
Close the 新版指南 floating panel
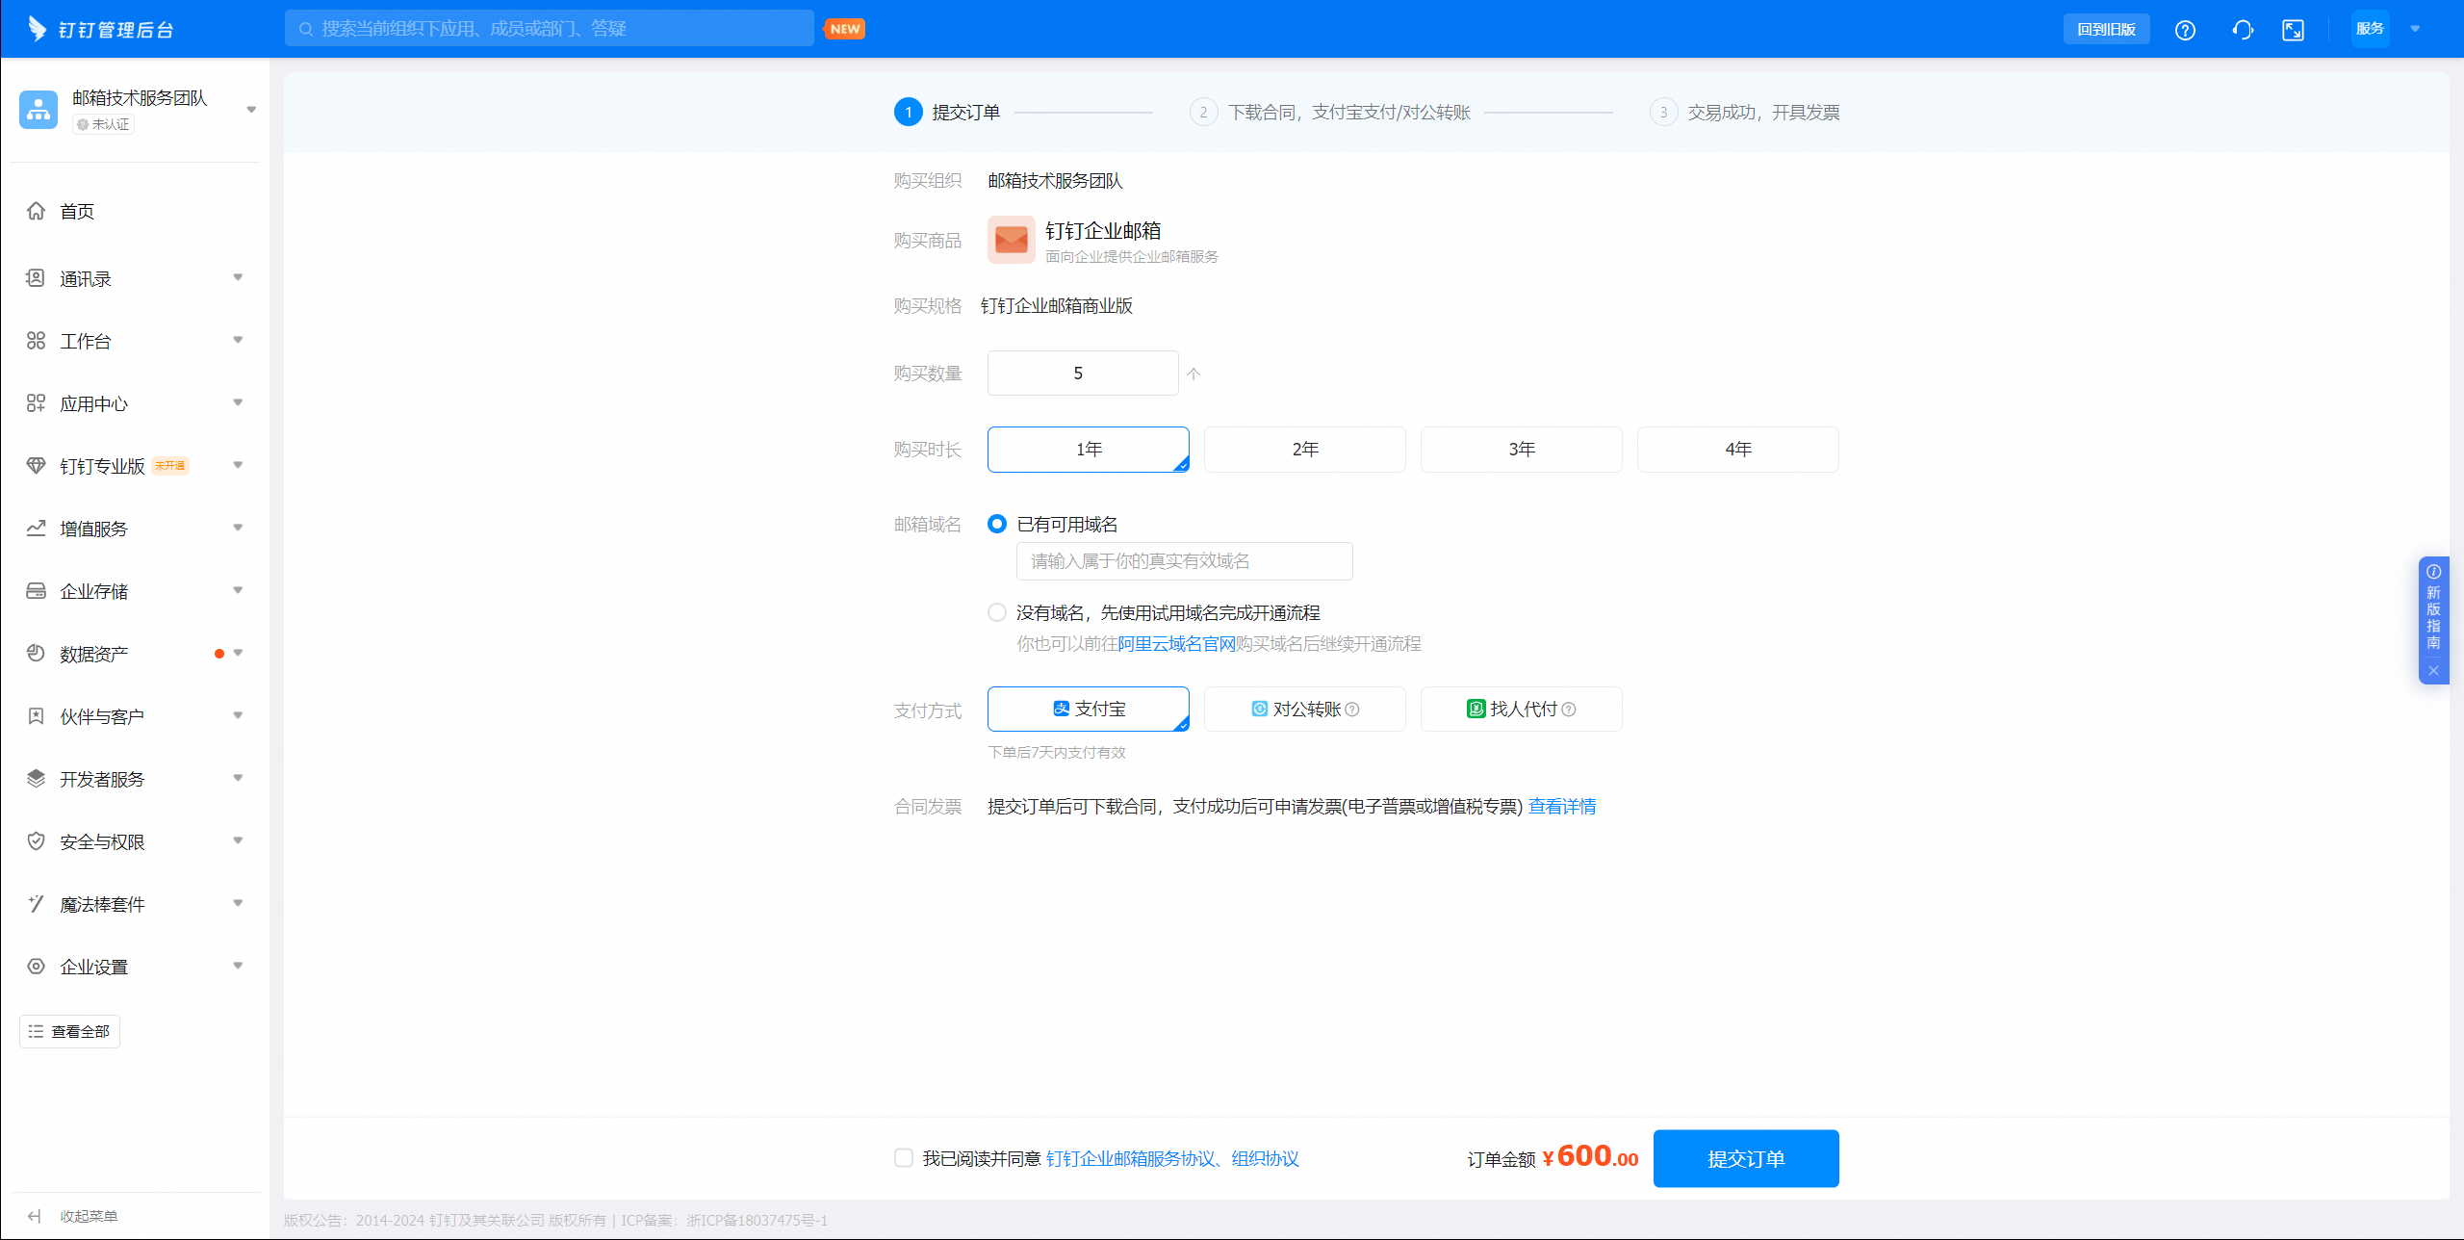coord(2433,671)
